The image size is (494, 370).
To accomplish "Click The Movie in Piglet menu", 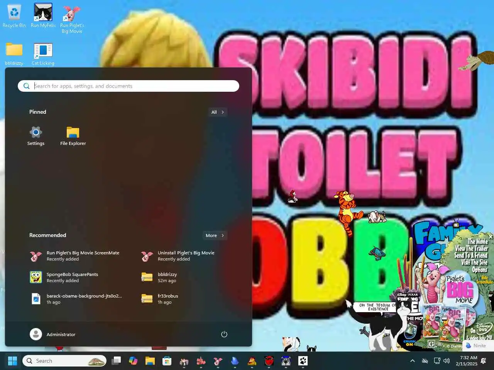I will (x=478, y=242).
